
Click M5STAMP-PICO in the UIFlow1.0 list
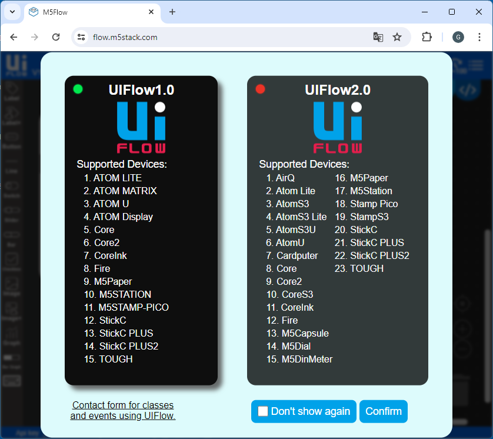click(134, 307)
